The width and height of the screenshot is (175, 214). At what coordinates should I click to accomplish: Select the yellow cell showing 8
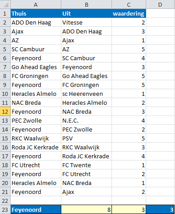pyautogui.click(x=86, y=210)
